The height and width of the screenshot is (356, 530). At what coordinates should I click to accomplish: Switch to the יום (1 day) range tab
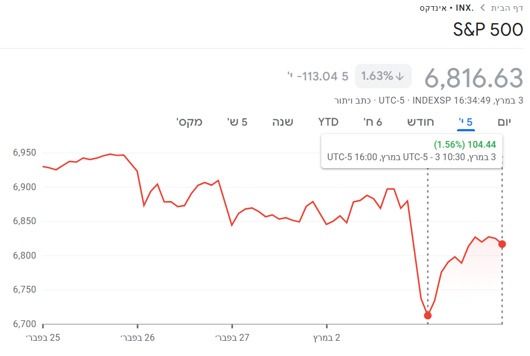[508, 122]
